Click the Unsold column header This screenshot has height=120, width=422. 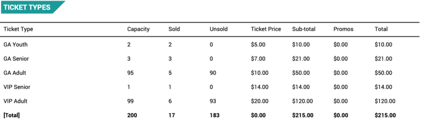click(219, 29)
